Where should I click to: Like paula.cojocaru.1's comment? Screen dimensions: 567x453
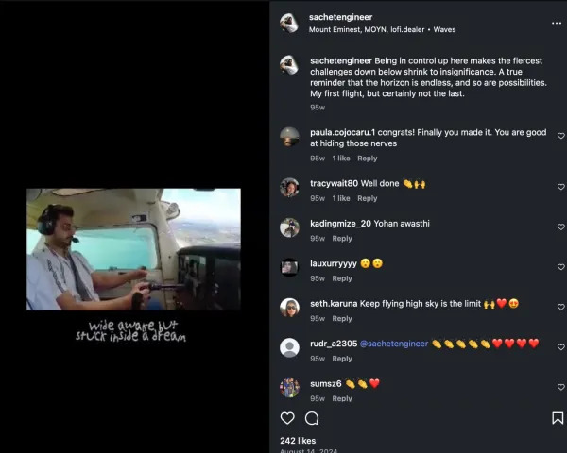(560, 136)
